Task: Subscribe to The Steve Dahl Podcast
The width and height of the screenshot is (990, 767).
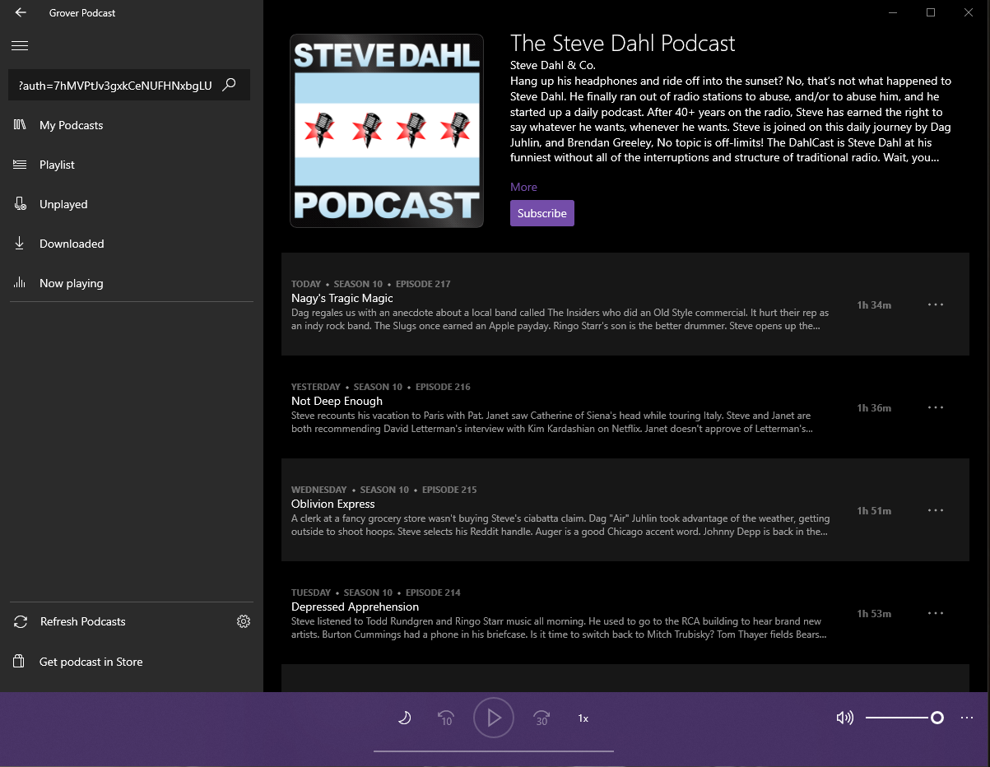Action: pyautogui.click(x=542, y=213)
